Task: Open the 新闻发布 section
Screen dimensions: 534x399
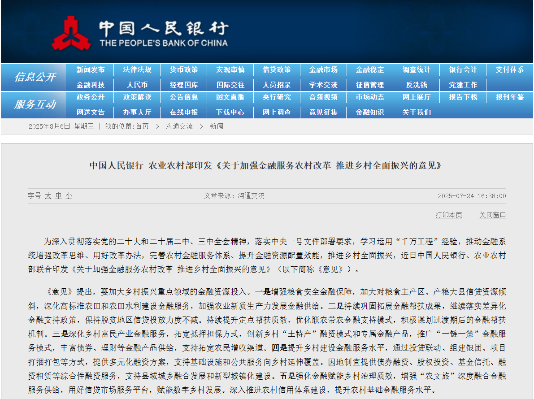Action: coord(90,69)
